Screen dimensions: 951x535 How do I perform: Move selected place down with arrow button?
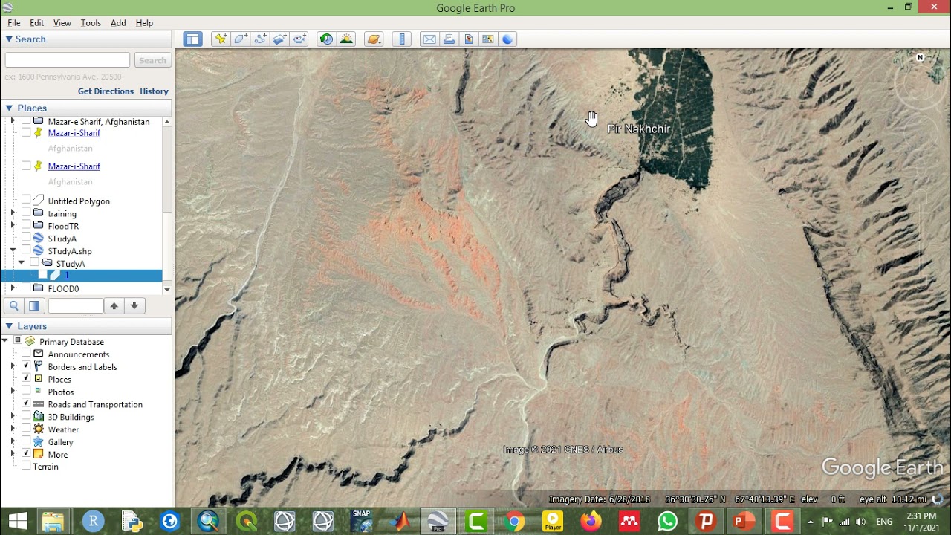pos(134,305)
